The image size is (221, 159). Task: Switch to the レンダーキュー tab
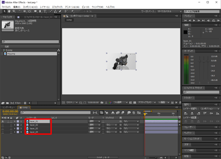click(9, 108)
